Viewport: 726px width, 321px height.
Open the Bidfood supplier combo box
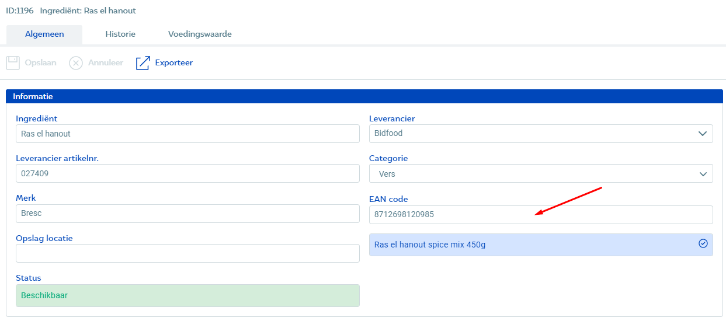pyautogui.click(x=541, y=134)
